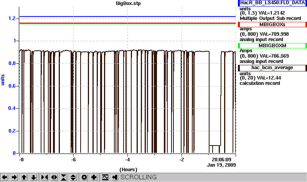Click the auto-scale circle icon

[x=84, y=177]
